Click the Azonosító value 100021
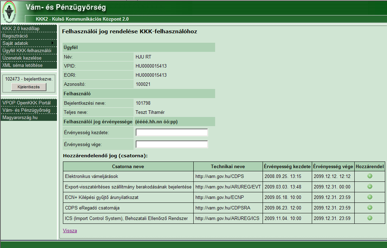 click(143, 84)
